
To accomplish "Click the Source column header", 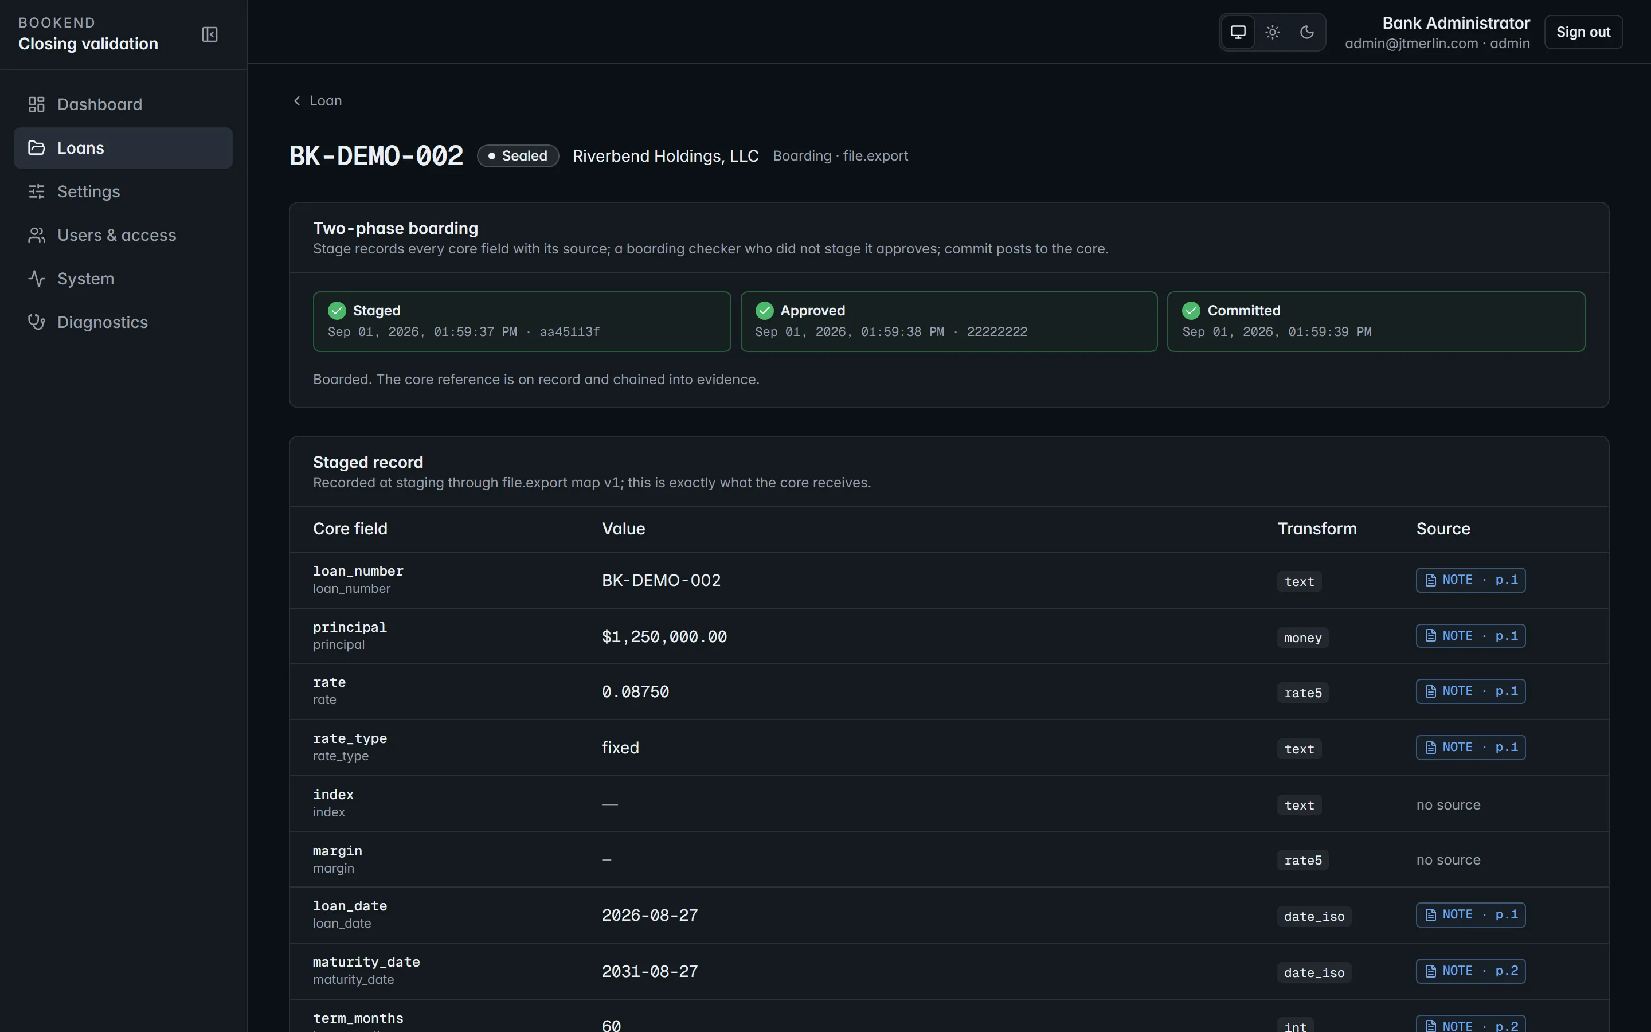I will tap(1443, 529).
